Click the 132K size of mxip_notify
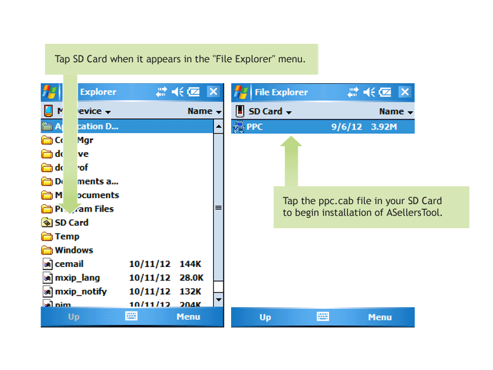The height and width of the screenshot is (370, 493). point(190,292)
